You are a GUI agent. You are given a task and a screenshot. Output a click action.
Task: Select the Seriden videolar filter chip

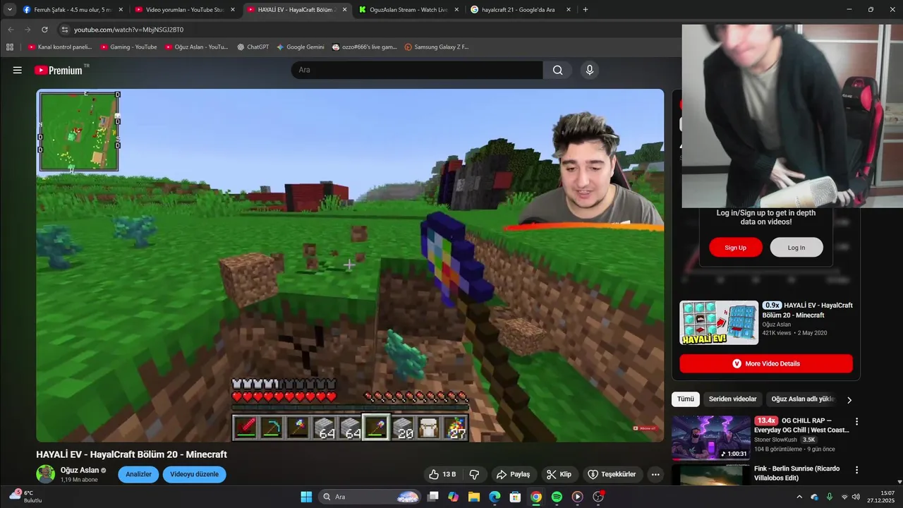tap(732, 399)
